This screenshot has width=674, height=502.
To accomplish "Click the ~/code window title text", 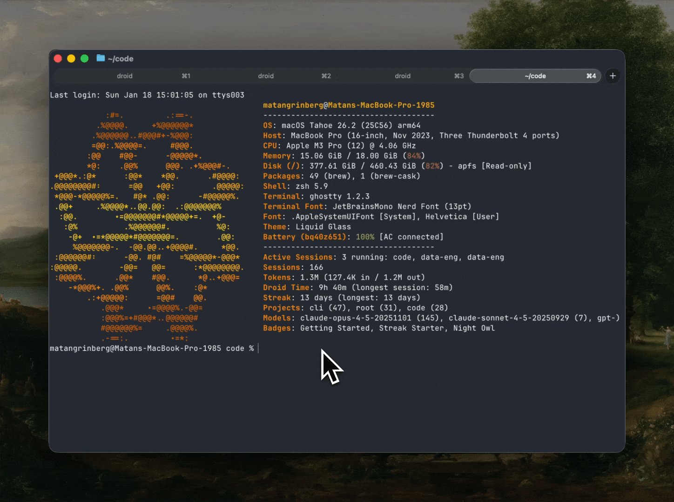I will (121, 59).
